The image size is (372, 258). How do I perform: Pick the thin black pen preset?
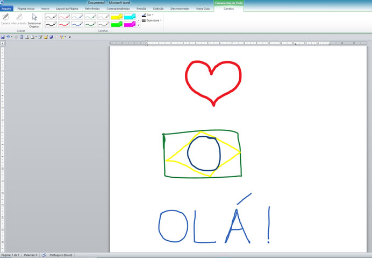51,17
